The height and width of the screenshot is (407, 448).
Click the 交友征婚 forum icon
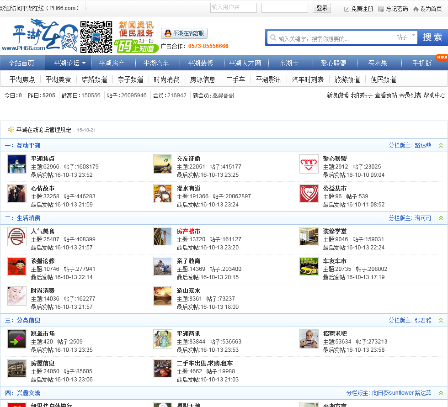coord(163,164)
